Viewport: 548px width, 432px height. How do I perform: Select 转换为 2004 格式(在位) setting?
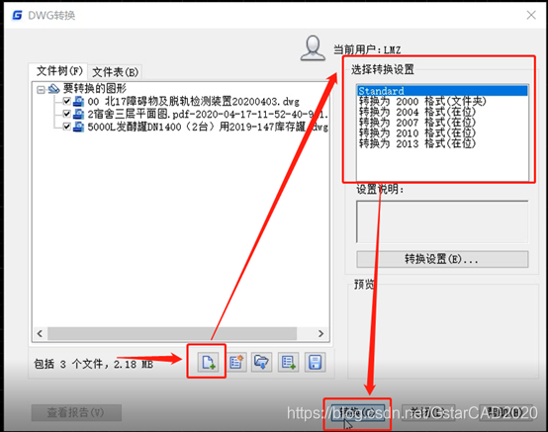[417, 112]
